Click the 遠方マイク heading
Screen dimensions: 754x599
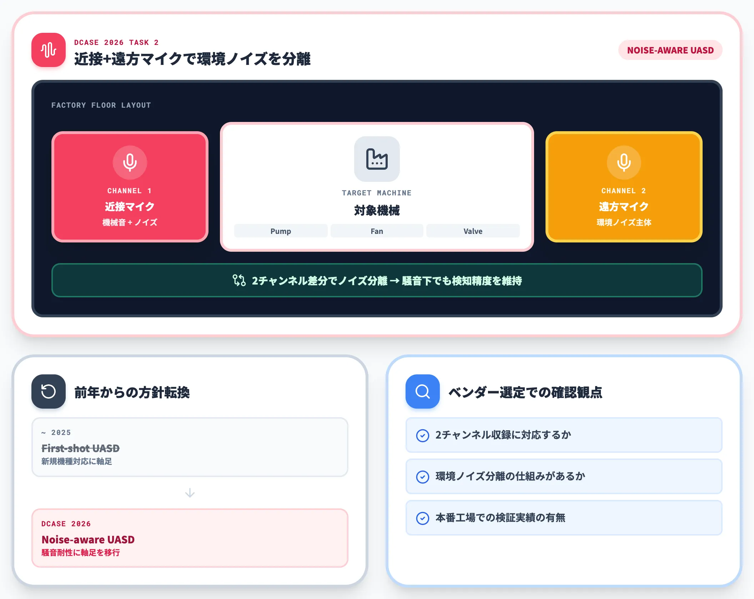coord(624,206)
